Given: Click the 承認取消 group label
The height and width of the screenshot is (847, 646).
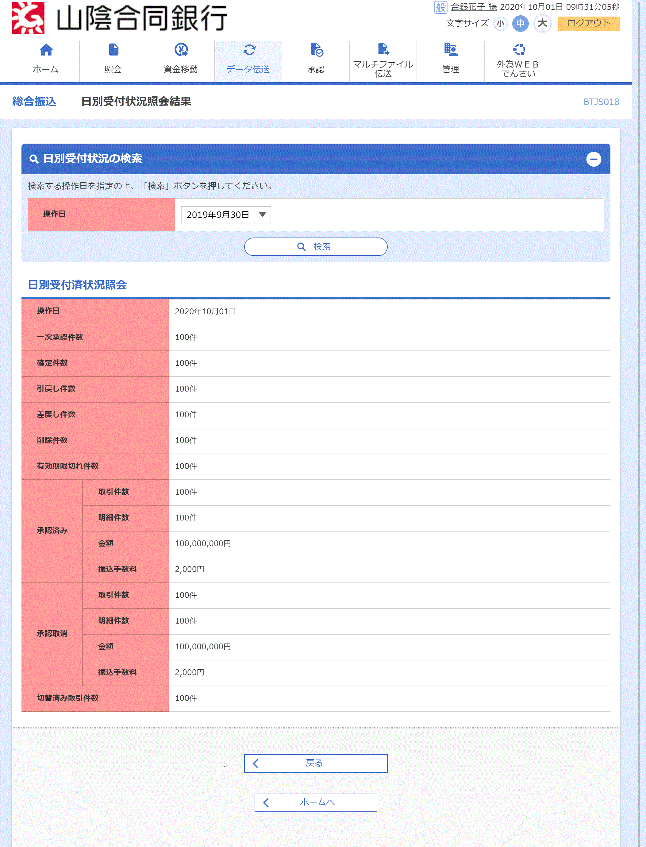Looking at the screenshot, I should pos(52,634).
